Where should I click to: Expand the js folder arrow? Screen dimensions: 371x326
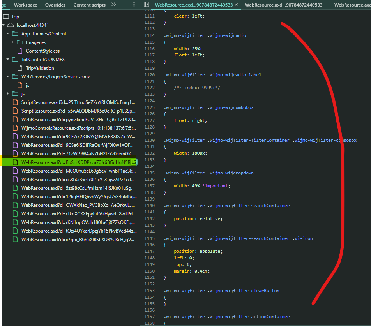[8, 94]
